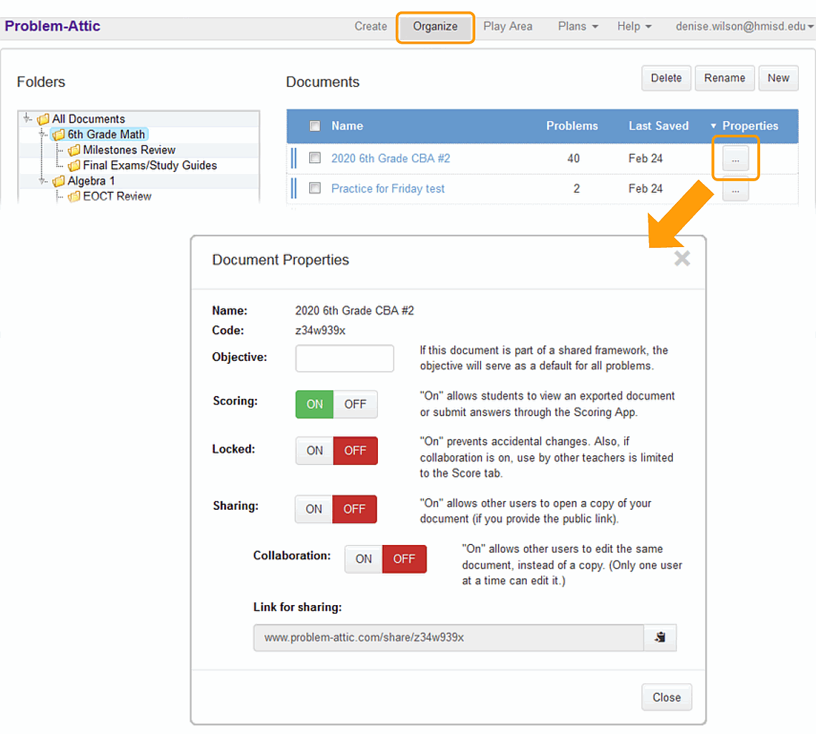Go to the Create tab
Viewport: 816px width, 734px height.
click(371, 26)
